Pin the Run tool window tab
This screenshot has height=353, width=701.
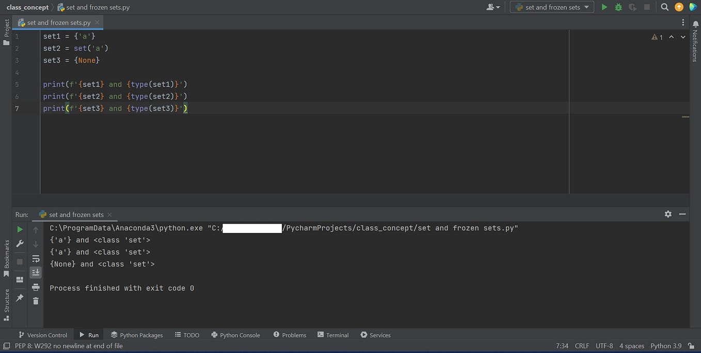tap(20, 297)
